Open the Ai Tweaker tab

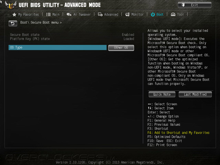click(79, 14)
